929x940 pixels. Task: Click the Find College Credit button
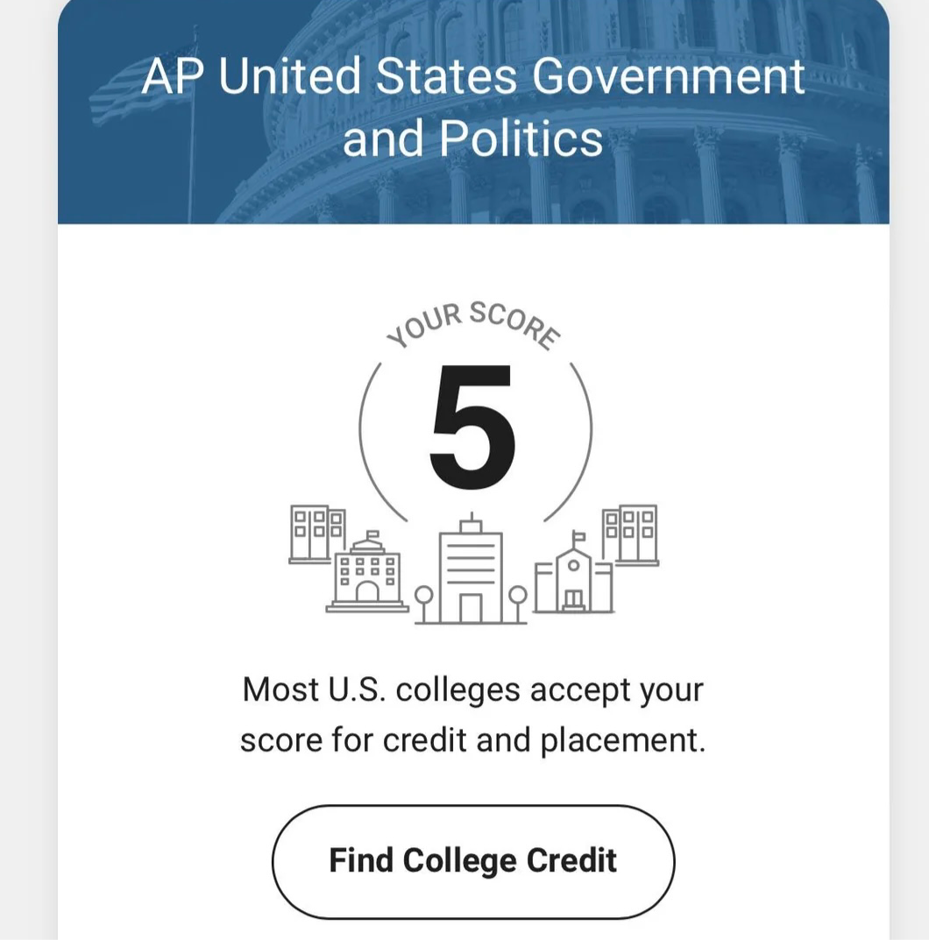473,861
